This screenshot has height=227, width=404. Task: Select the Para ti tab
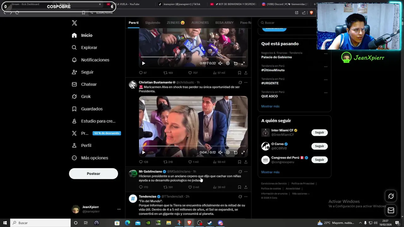tap(134, 23)
